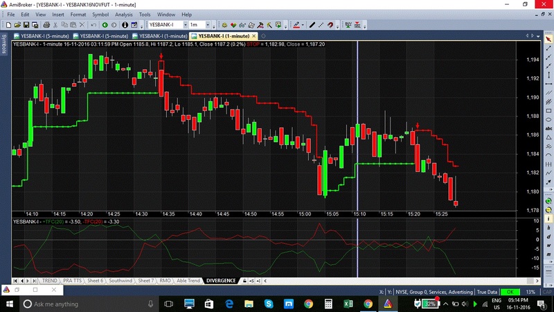
Task: Expand the line color dropdown arrow
Action: click(303, 25)
